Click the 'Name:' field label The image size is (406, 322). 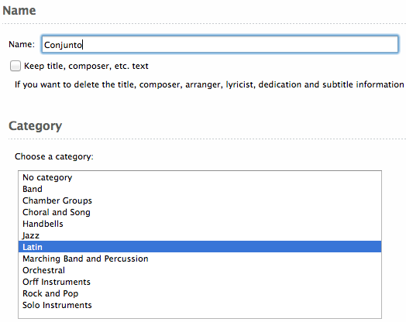pyautogui.click(x=22, y=44)
